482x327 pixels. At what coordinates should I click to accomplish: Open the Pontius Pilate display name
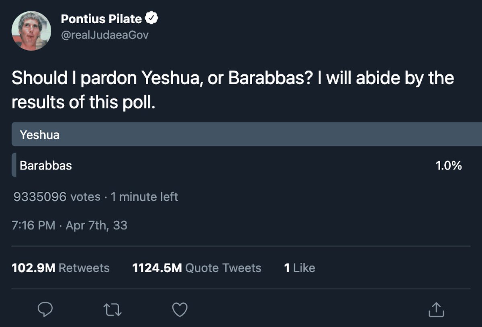[101, 19]
